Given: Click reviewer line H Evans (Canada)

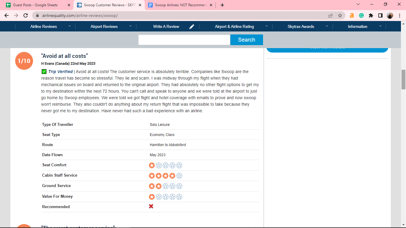Looking at the screenshot, I should pos(68,64).
